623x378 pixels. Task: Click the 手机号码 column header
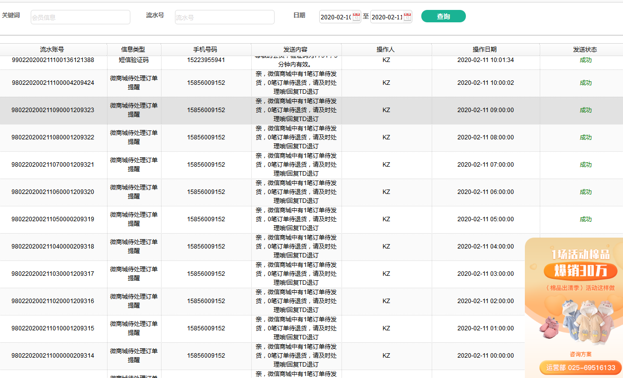tap(205, 50)
